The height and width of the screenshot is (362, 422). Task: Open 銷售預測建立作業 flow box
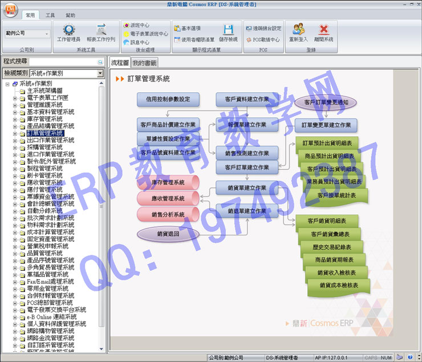(x=247, y=153)
